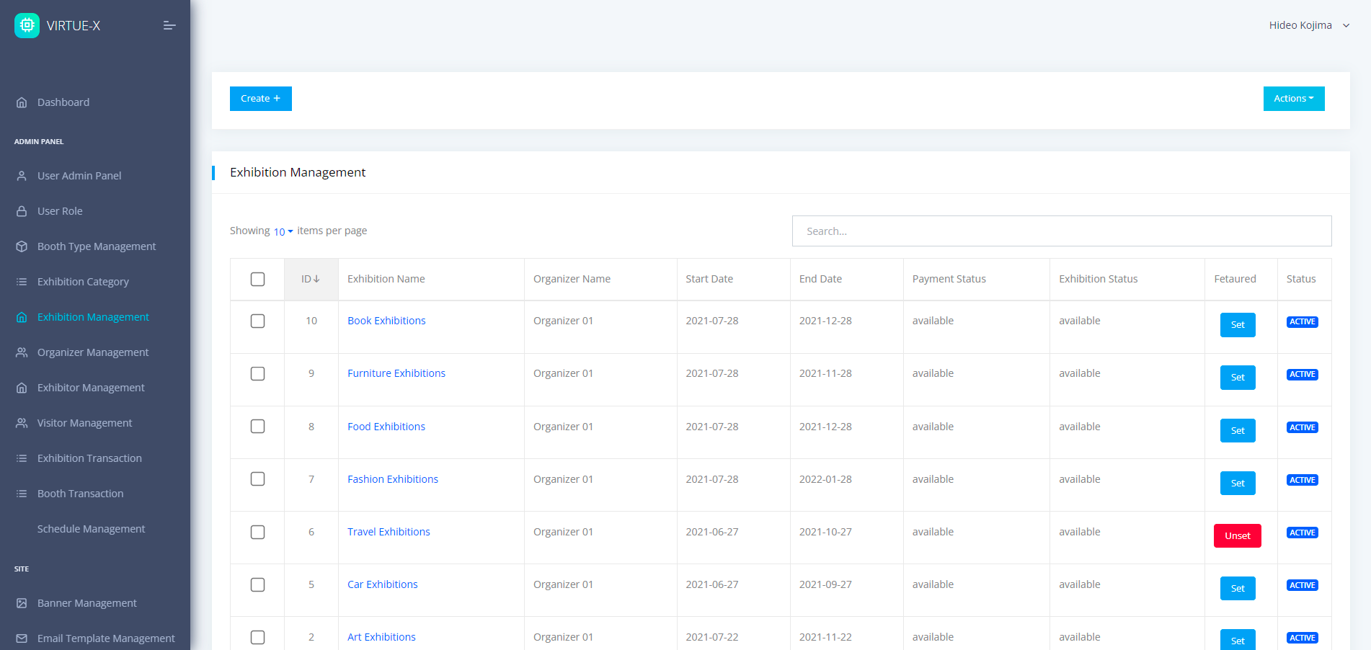Open Exhibition Transaction in the sidebar
This screenshot has width=1371, height=650.
(x=89, y=458)
